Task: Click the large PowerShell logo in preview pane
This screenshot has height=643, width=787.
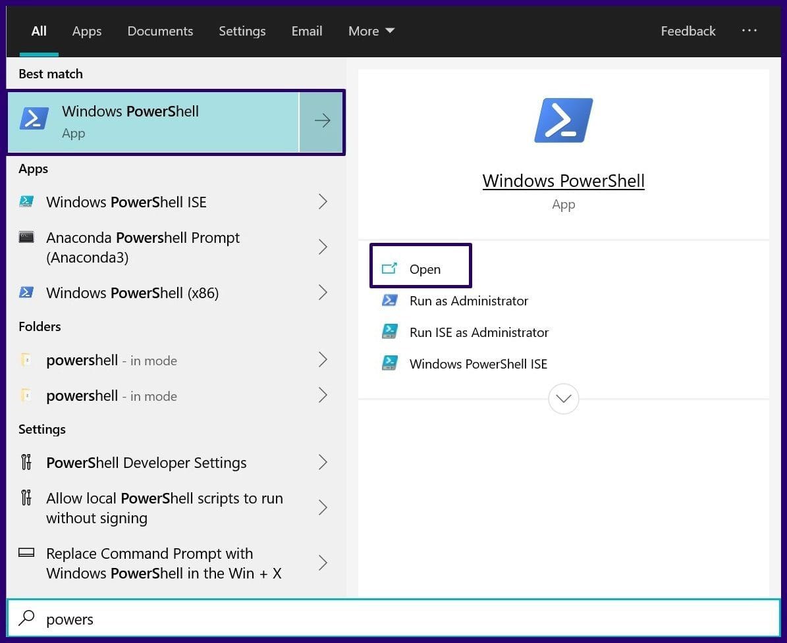Action: tap(563, 120)
